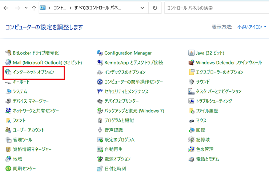269x184 pixels.
Task: Click the Back navigation arrow
Action: [6, 8]
